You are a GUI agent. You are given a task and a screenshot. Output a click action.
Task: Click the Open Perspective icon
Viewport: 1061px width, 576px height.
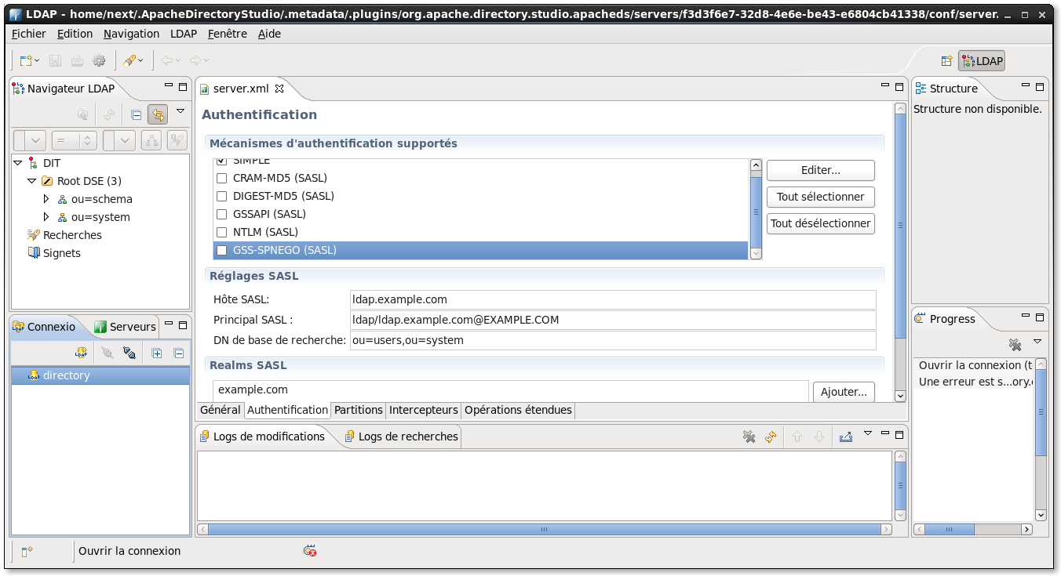[946, 61]
